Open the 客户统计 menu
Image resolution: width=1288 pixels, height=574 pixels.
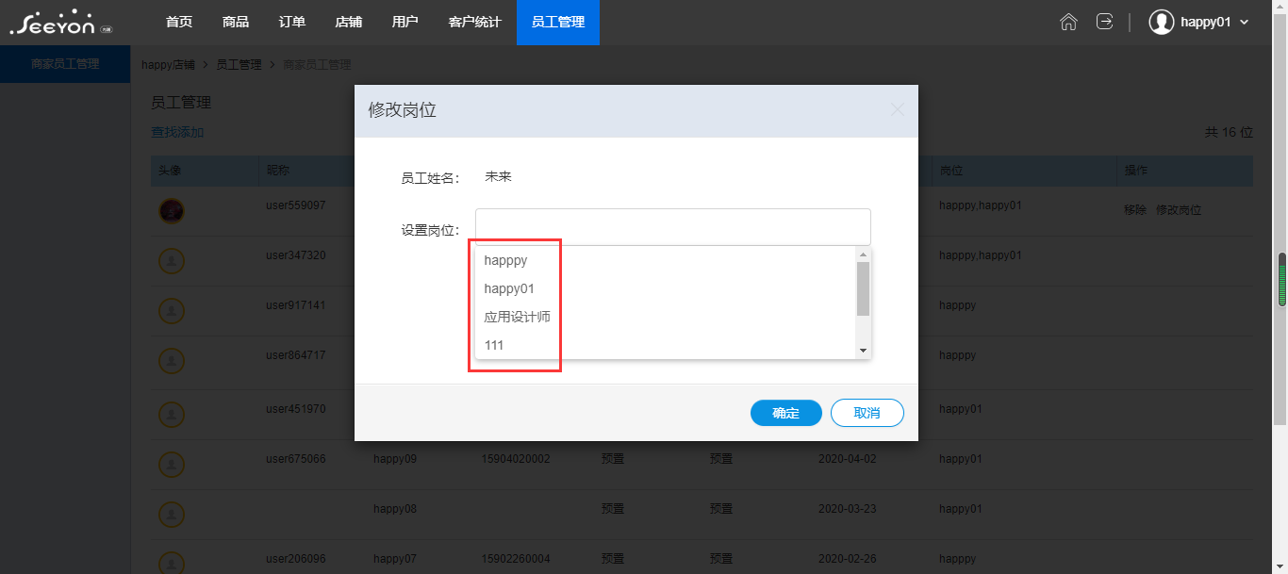click(475, 22)
